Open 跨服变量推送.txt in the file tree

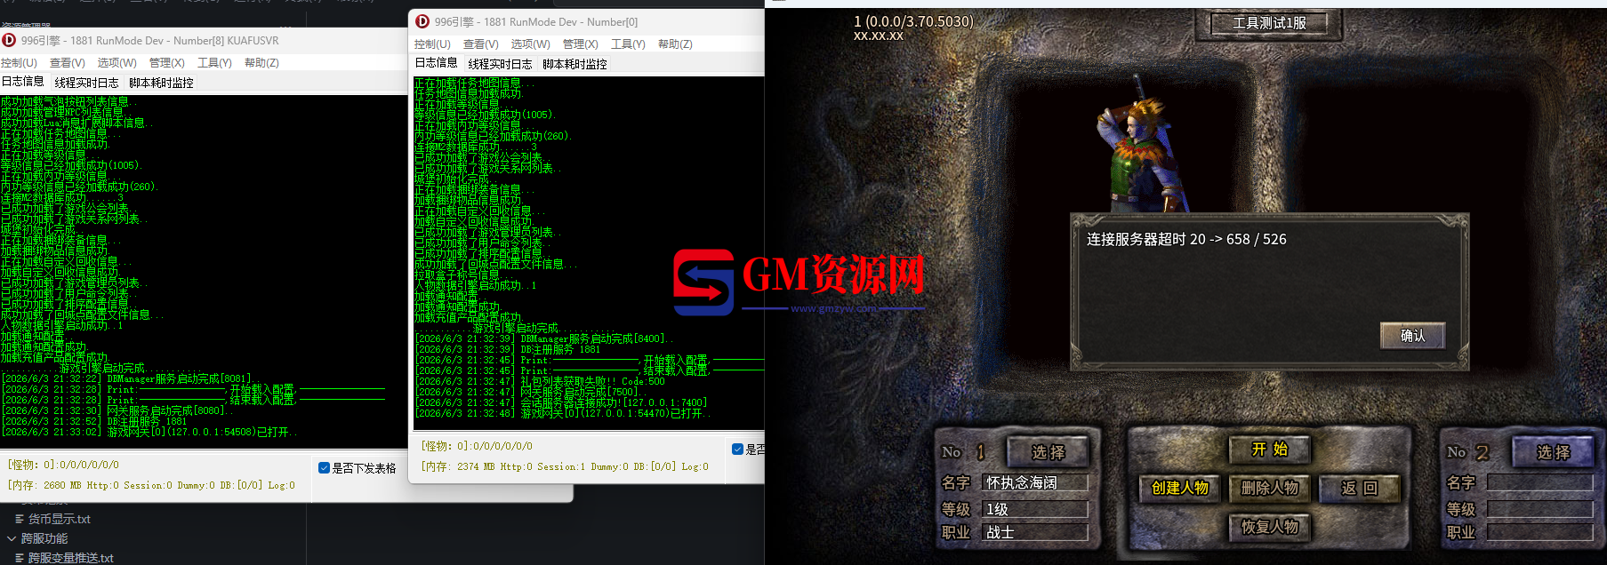[x=71, y=558]
